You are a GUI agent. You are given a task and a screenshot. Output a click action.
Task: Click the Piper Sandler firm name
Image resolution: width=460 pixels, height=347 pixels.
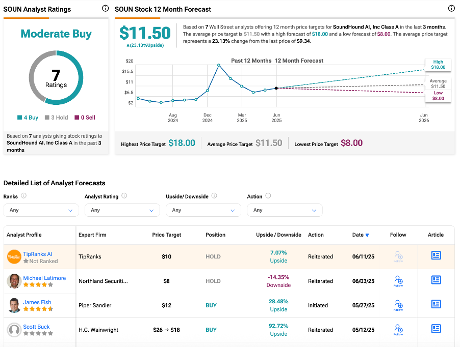point(95,305)
